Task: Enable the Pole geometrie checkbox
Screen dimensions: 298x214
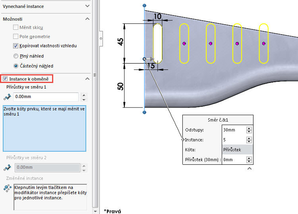Action: coord(15,36)
